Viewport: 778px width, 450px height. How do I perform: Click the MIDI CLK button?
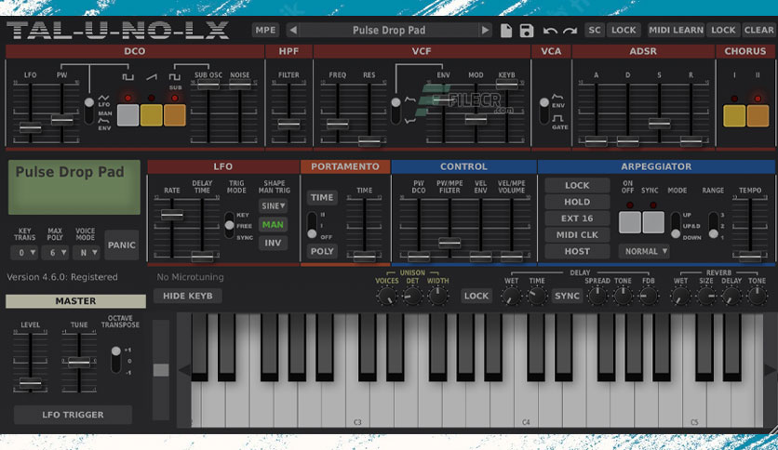pyautogui.click(x=577, y=235)
